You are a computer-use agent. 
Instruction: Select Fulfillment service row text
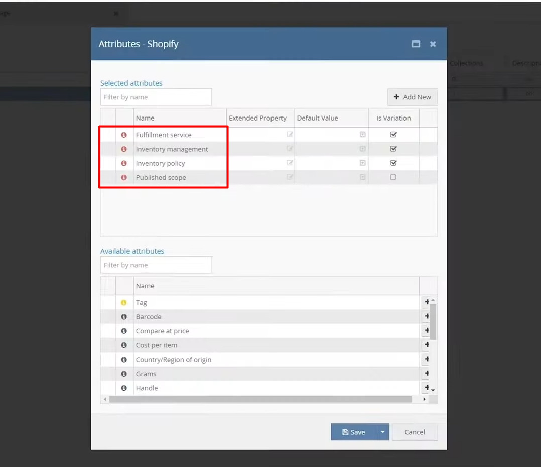(x=164, y=135)
